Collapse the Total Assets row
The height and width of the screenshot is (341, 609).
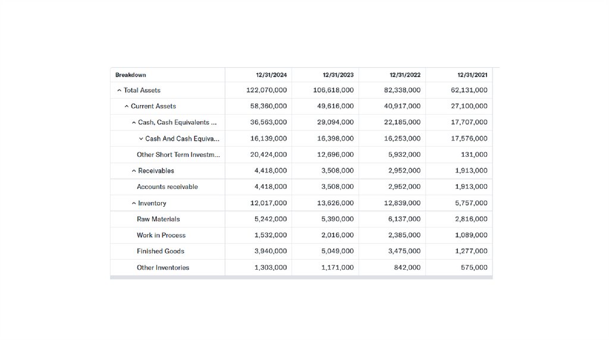120,90
